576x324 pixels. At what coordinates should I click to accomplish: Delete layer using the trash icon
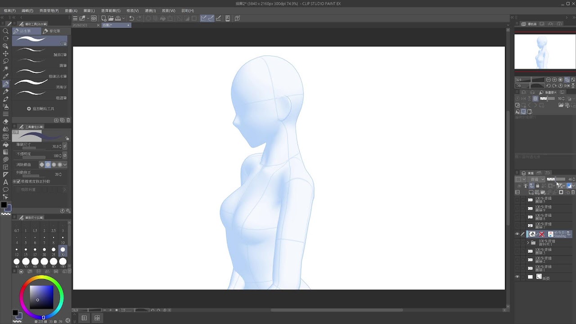click(x=573, y=193)
